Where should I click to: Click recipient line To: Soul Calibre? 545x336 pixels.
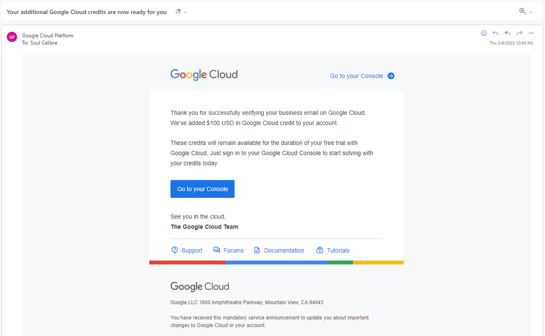(x=40, y=43)
